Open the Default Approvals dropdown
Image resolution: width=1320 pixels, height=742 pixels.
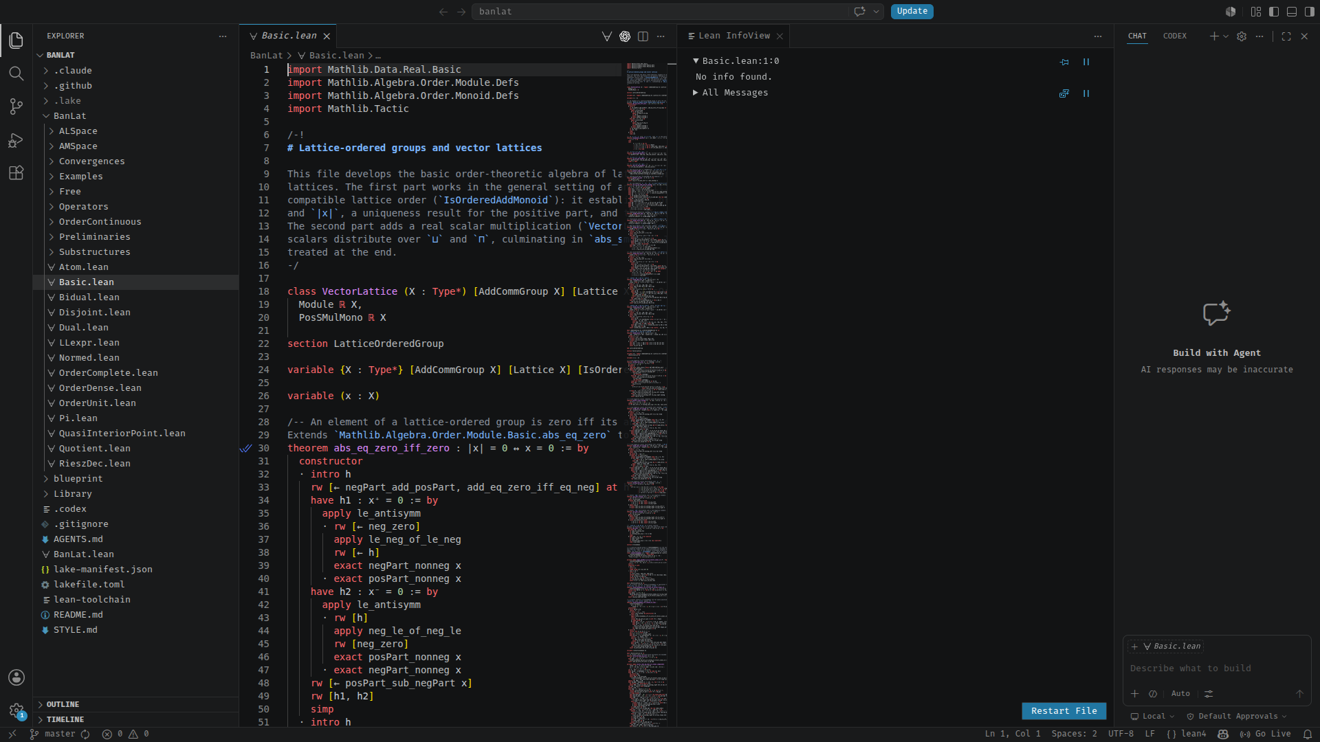point(1237,717)
